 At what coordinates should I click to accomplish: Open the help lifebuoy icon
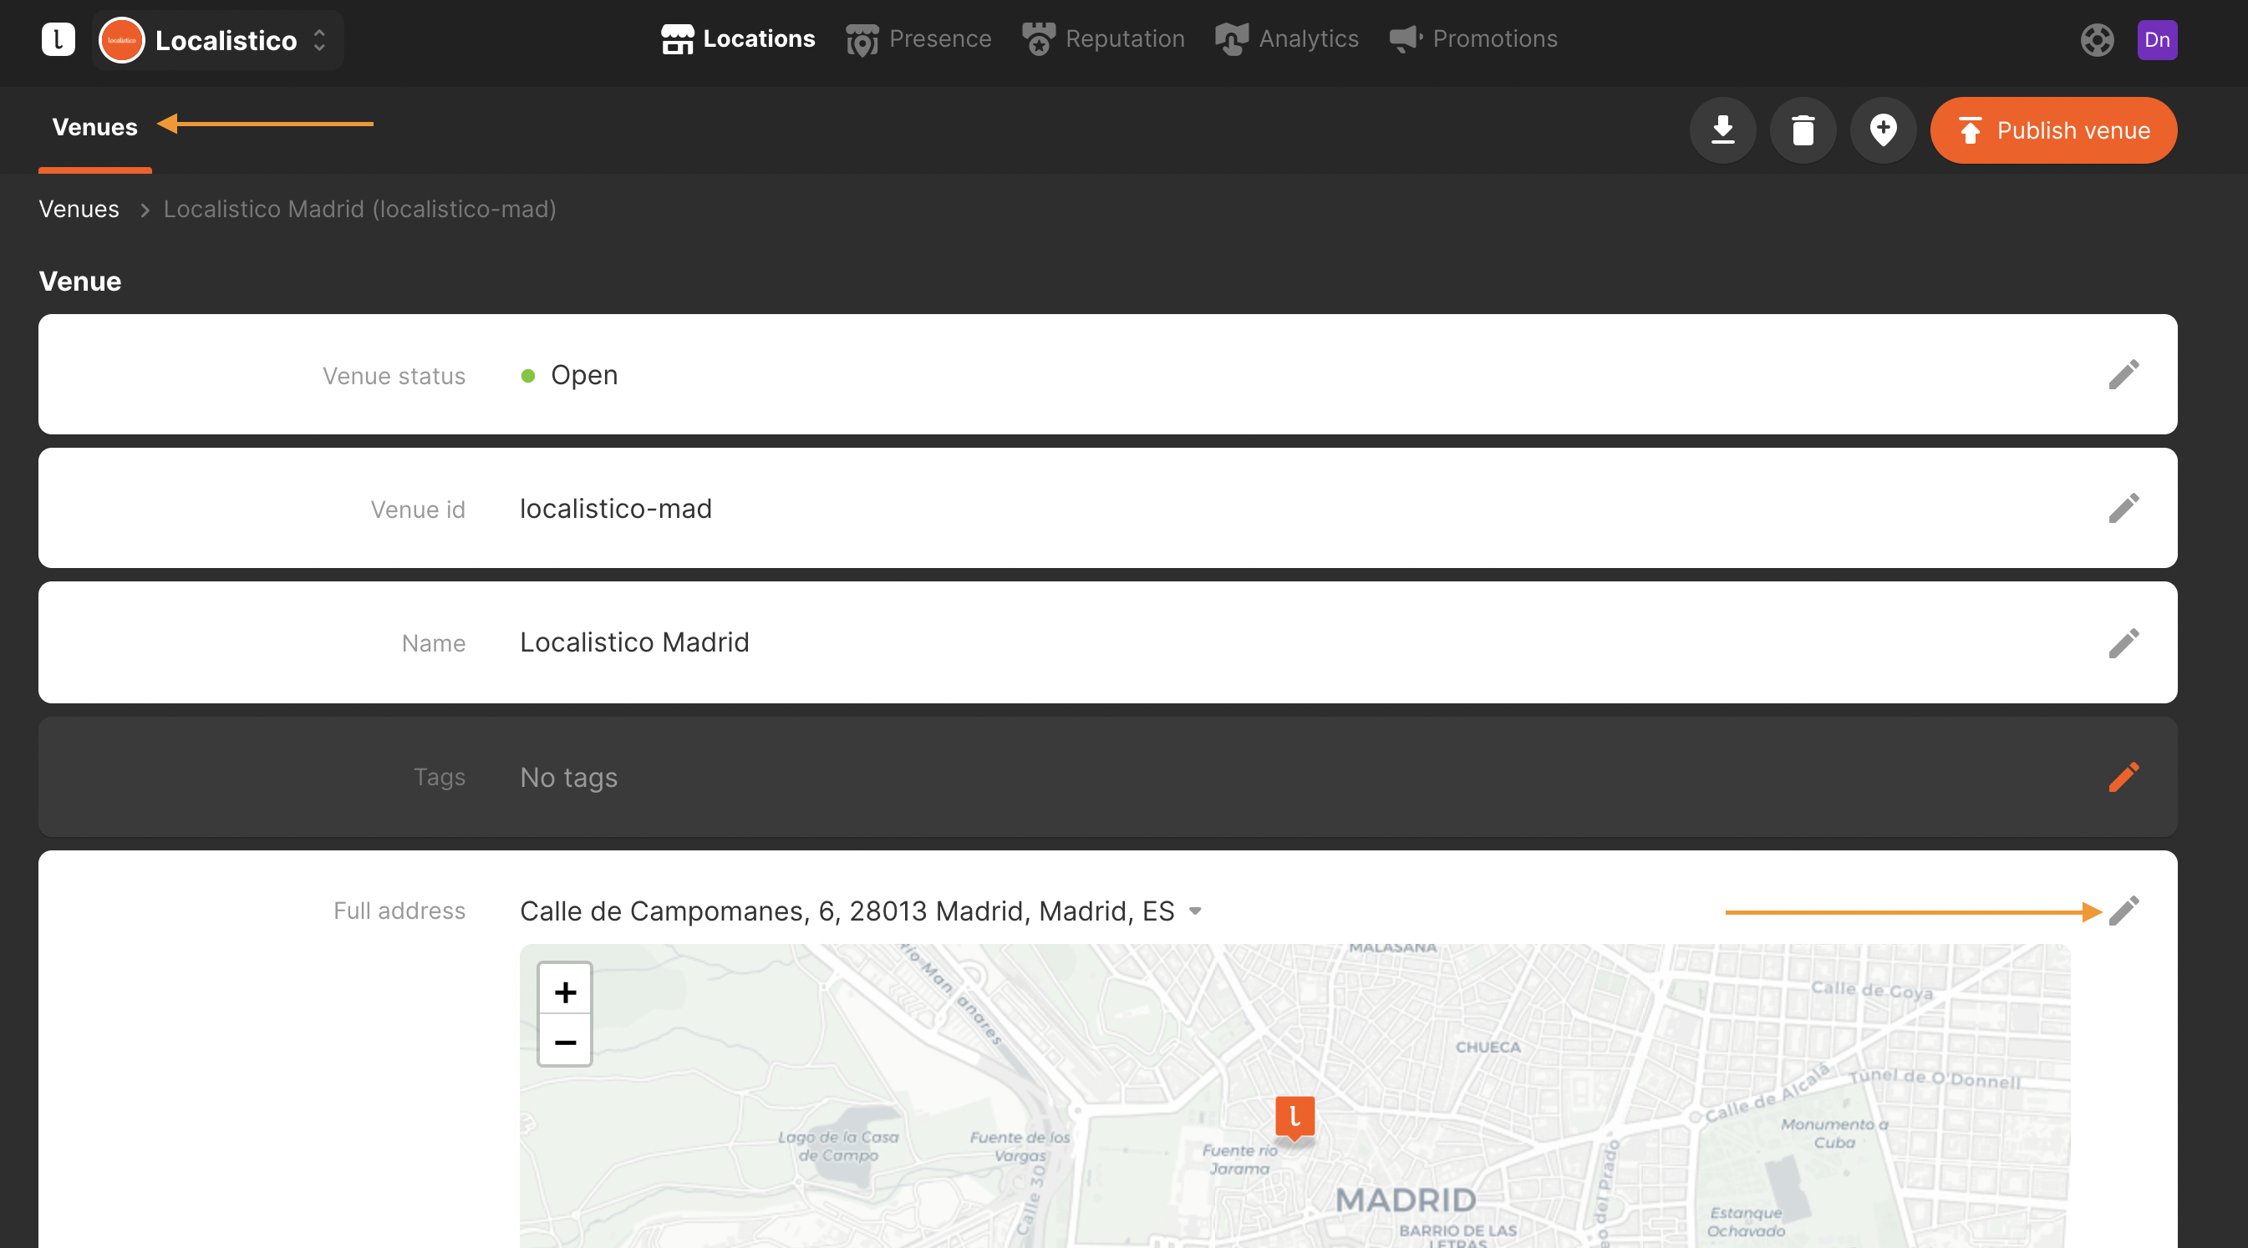(x=2097, y=40)
